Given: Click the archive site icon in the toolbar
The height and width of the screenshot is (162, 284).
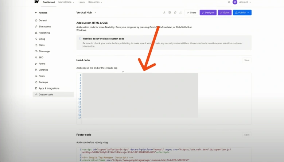Looking at the screenshot, I should pos(170,12).
